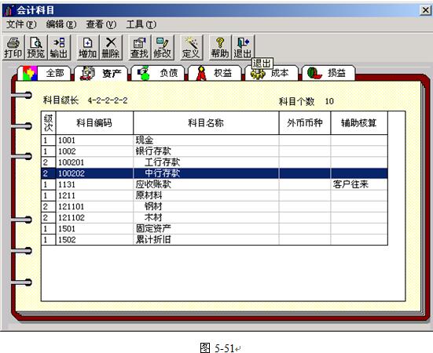
Task: Select the 应收账款 row 1131
Action: tap(215, 184)
